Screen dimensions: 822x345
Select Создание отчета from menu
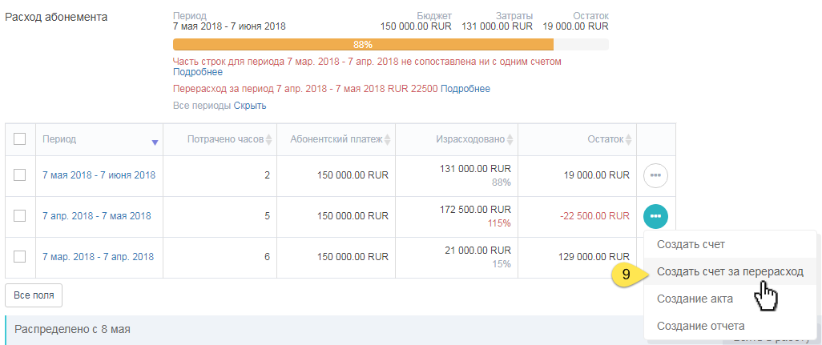(x=700, y=326)
